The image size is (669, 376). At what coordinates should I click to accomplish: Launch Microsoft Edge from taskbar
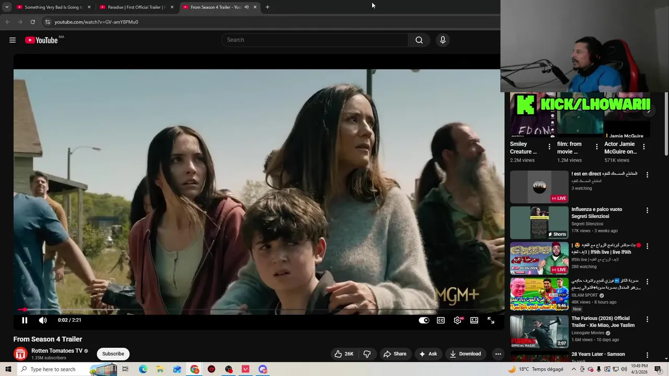(x=143, y=369)
